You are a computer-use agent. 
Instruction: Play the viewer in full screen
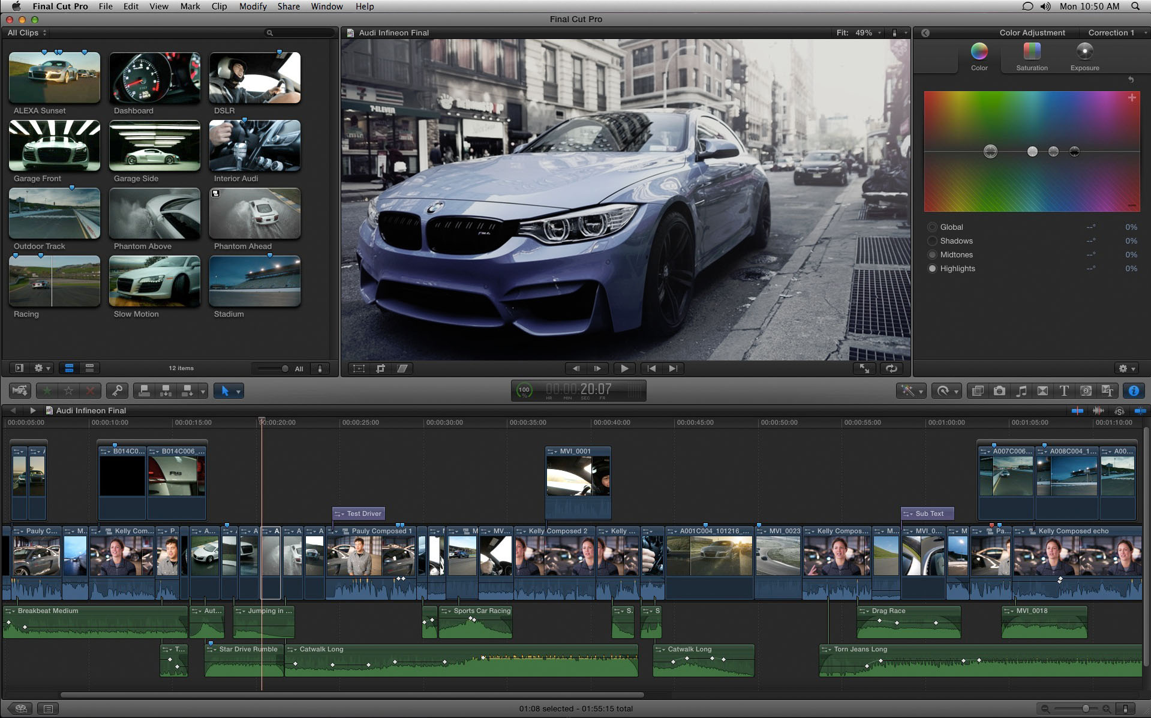pos(864,368)
